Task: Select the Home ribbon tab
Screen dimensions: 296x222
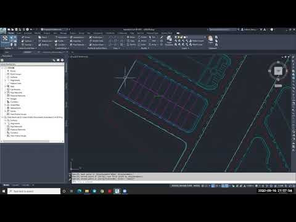Action: [x=11, y=33]
